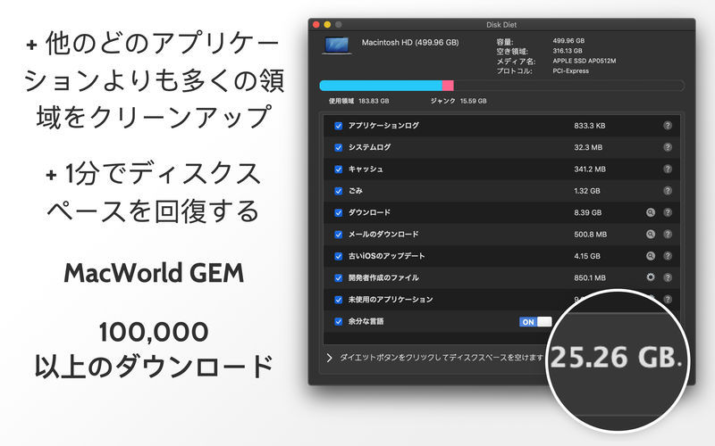Uncheck キャッシュ checkbox
Viewport: 715px width, 446px height.
click(339, 169)
